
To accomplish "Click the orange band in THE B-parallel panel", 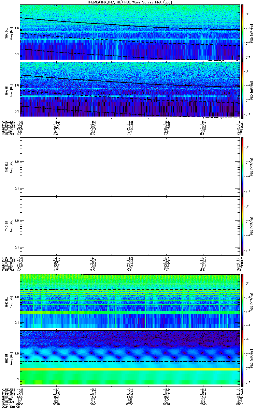I will click(x=130, y=369).
